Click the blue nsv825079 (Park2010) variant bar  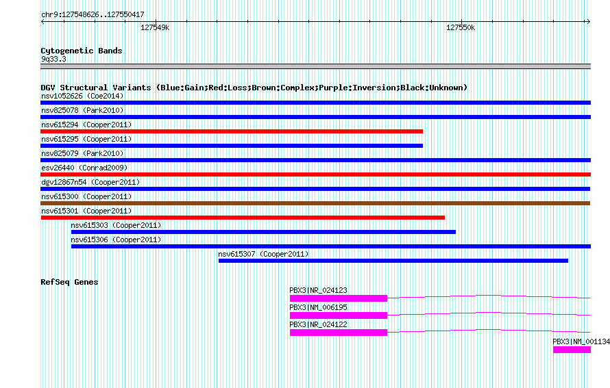point(315,160)
